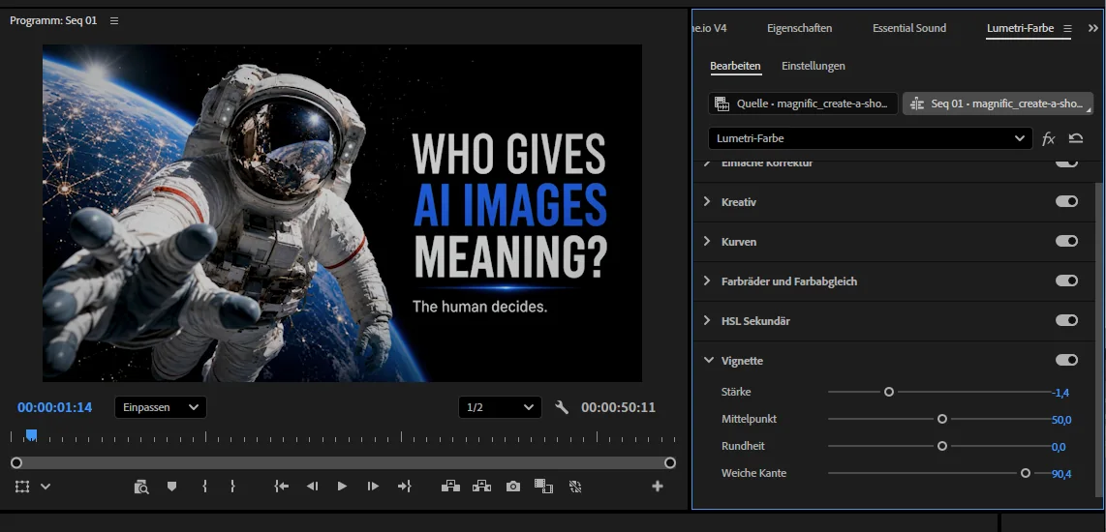
Task: Step forward one frame
Action: 373,487
